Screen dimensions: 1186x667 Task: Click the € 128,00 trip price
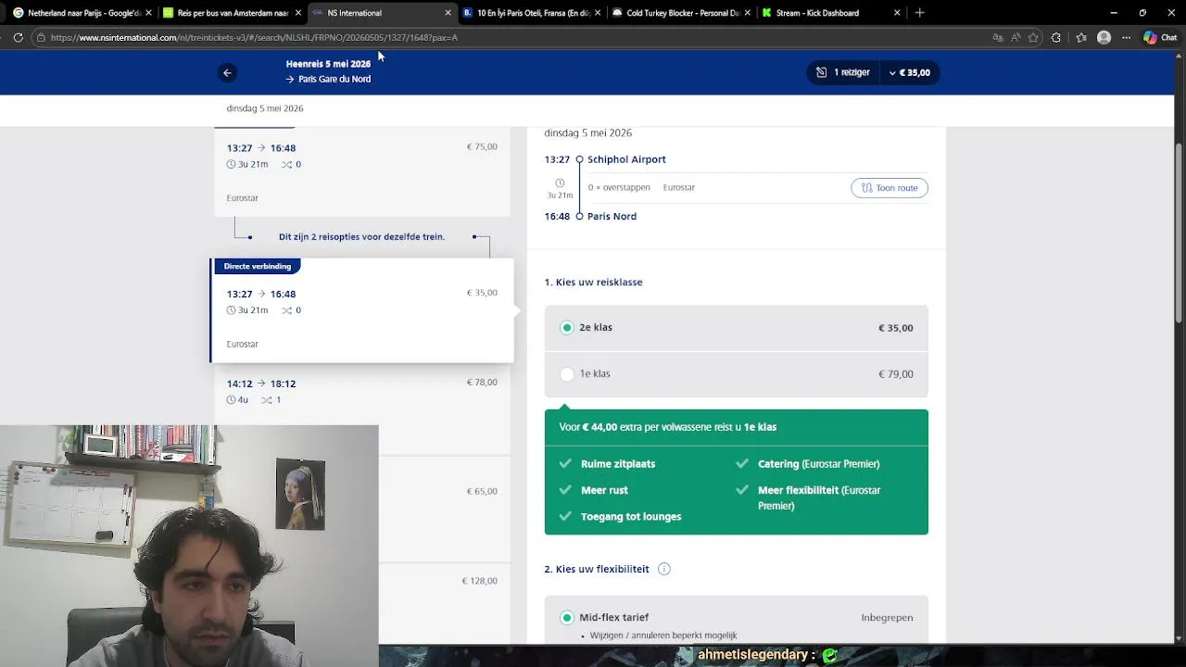pos(480,581)
